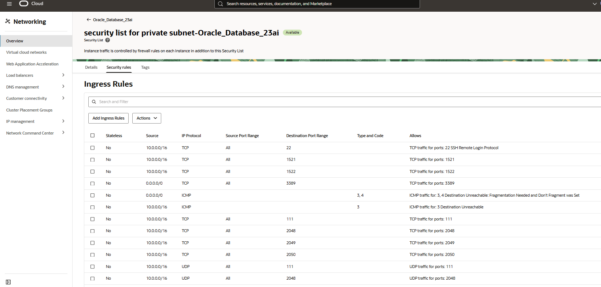Select the TCP port 2049 rule checkbox
The image size is (601, 287).
[92, 243]
